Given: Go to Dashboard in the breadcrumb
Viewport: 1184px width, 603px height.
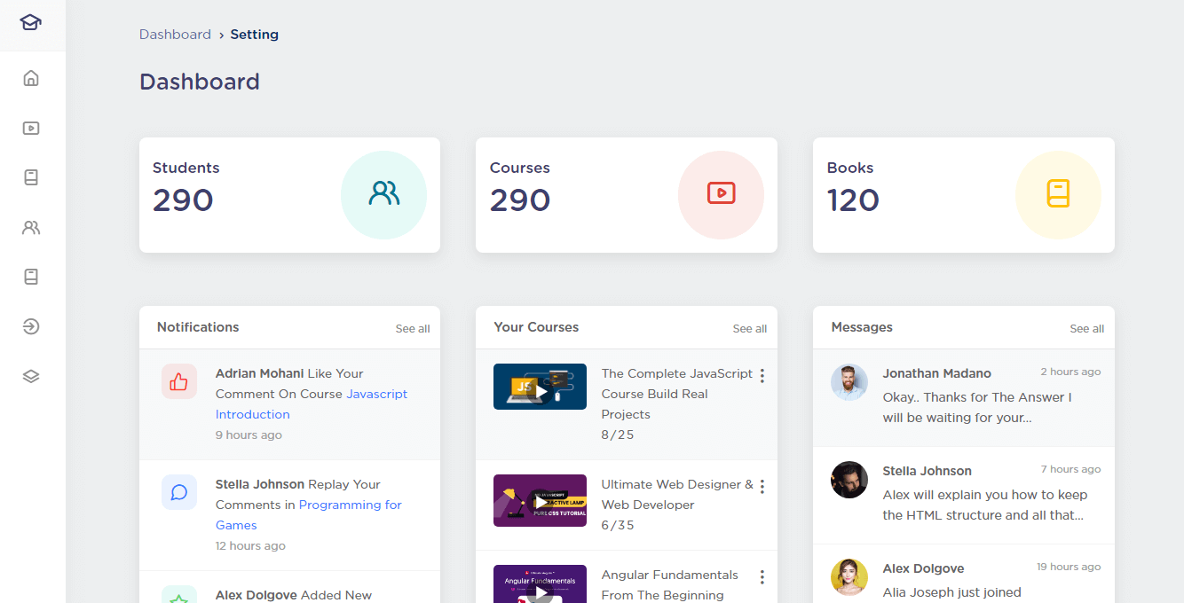Looking at the screenshot, I should click(x=175, y=35).
